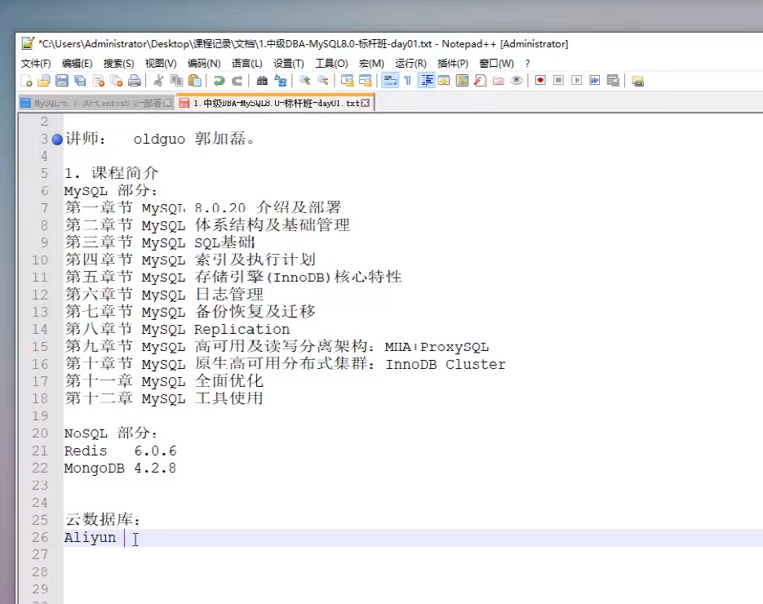763x604 pixels.
Task: Open the Document Map icon
Action: pos(462,81)
